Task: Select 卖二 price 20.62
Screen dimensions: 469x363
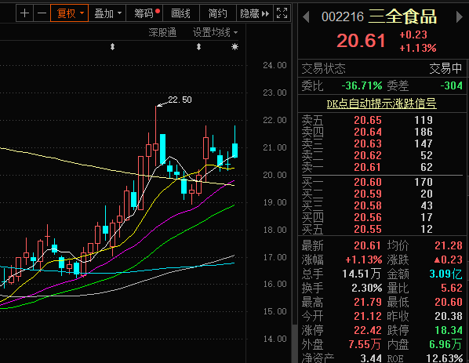Action: tap(368, 155)
